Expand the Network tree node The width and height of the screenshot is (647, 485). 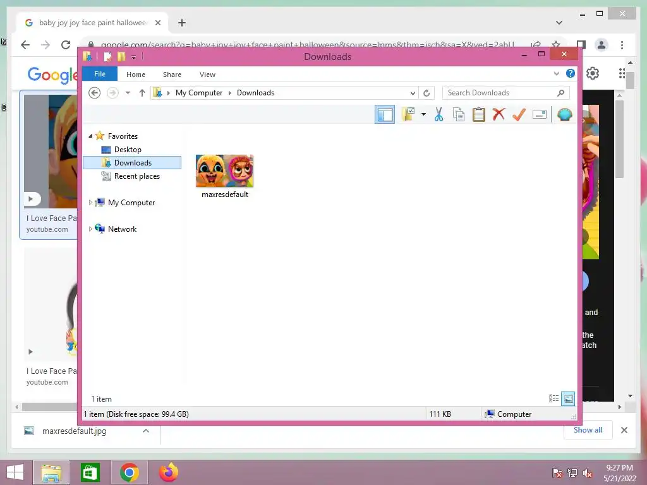[x=90, y=229]
